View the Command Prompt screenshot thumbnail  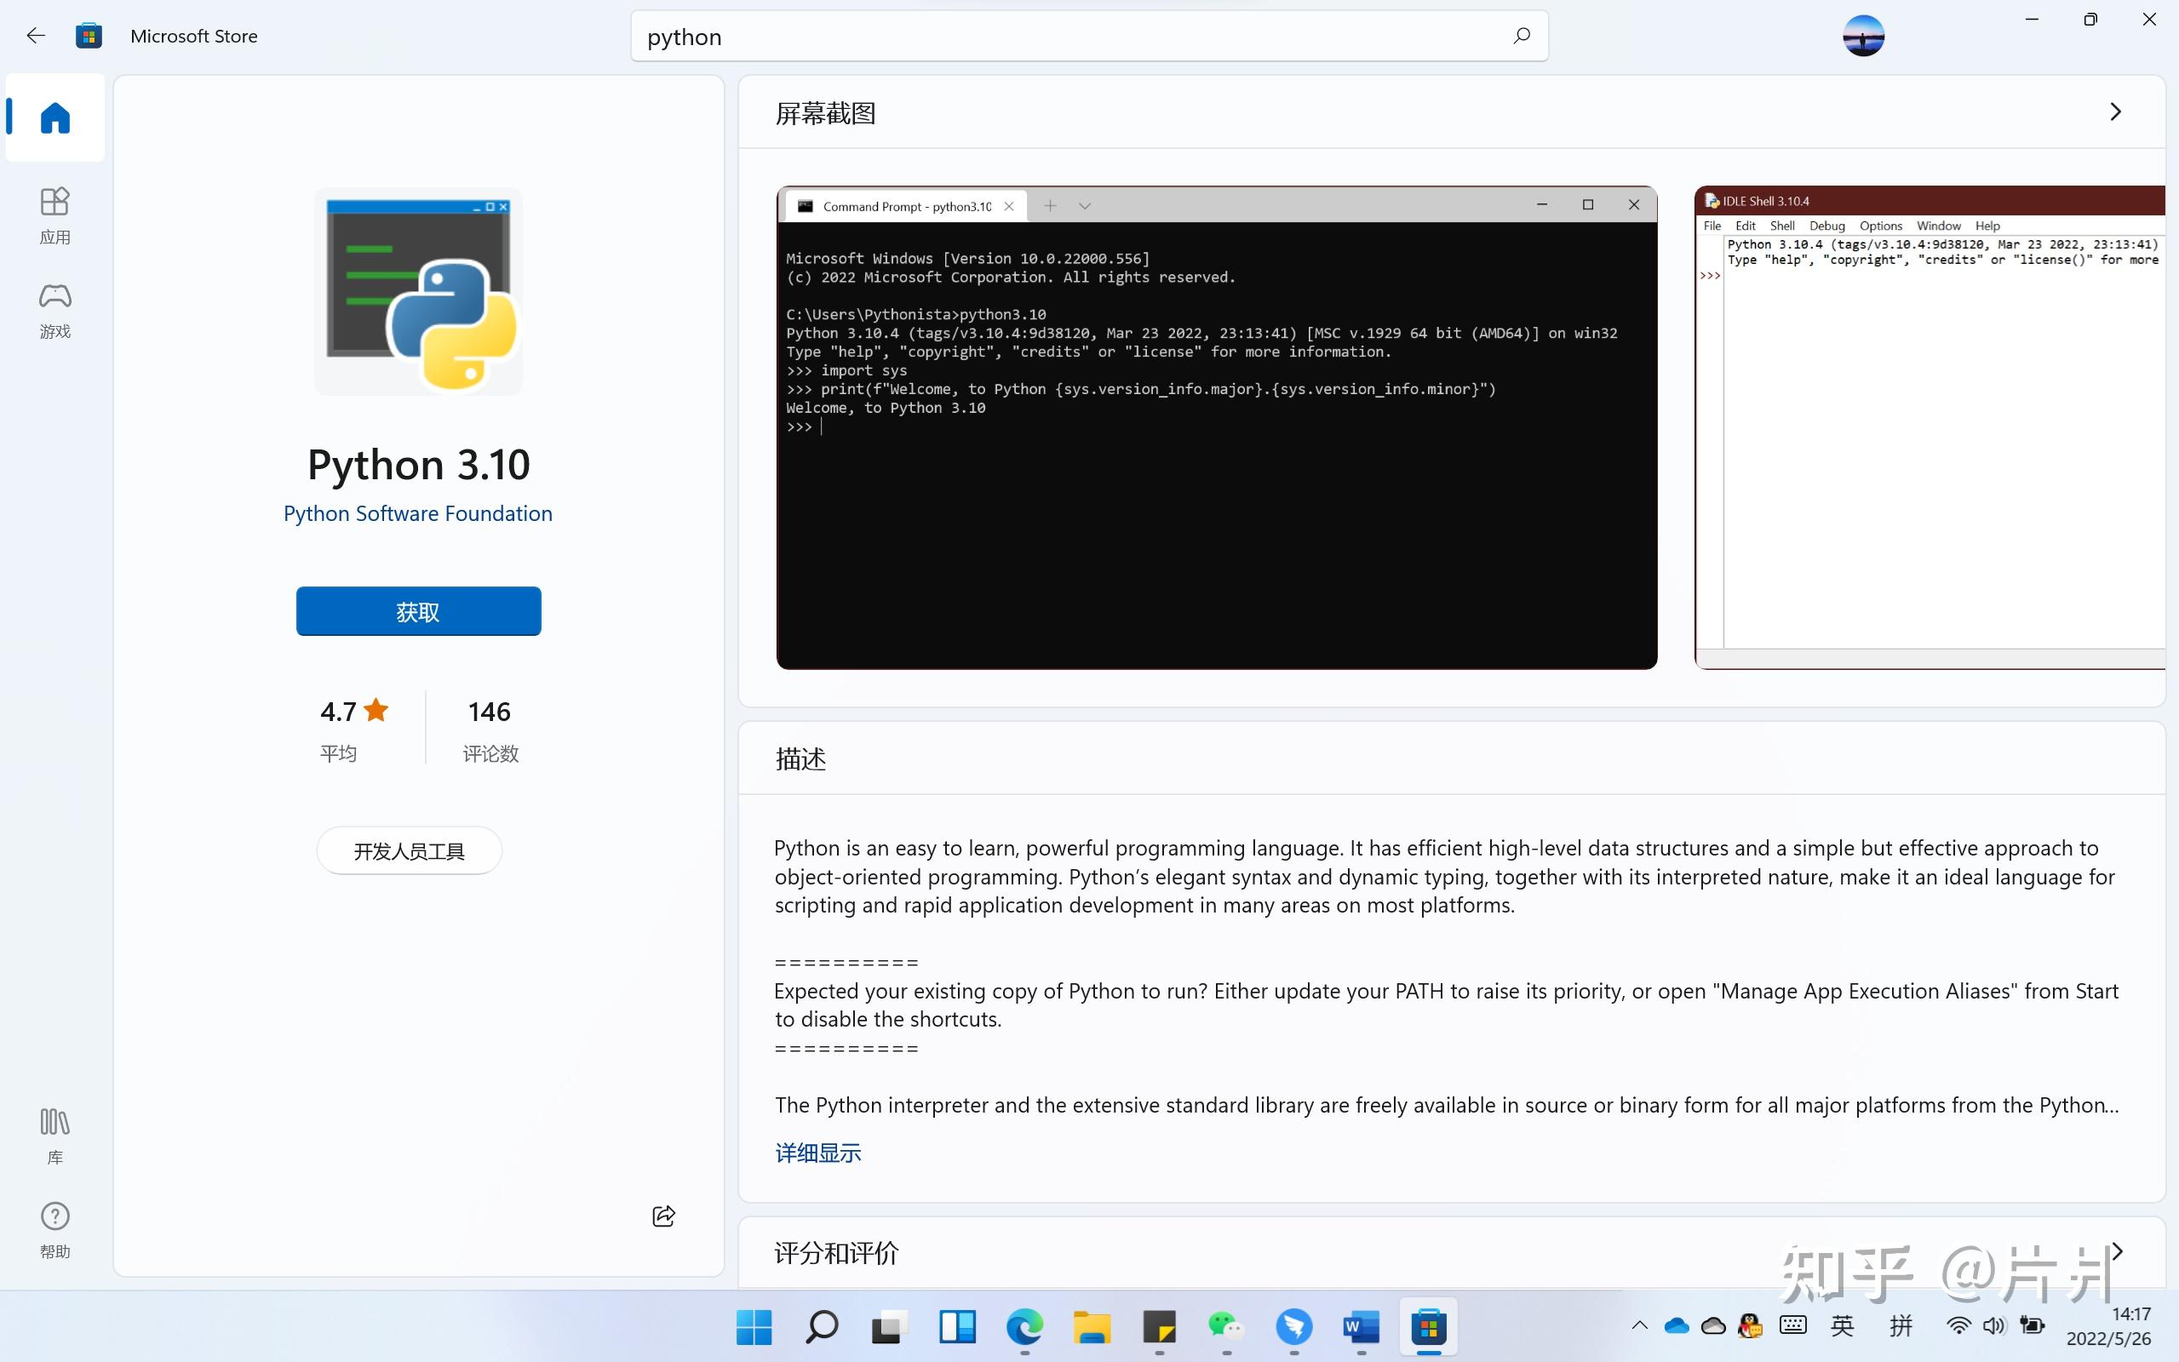1215,430
